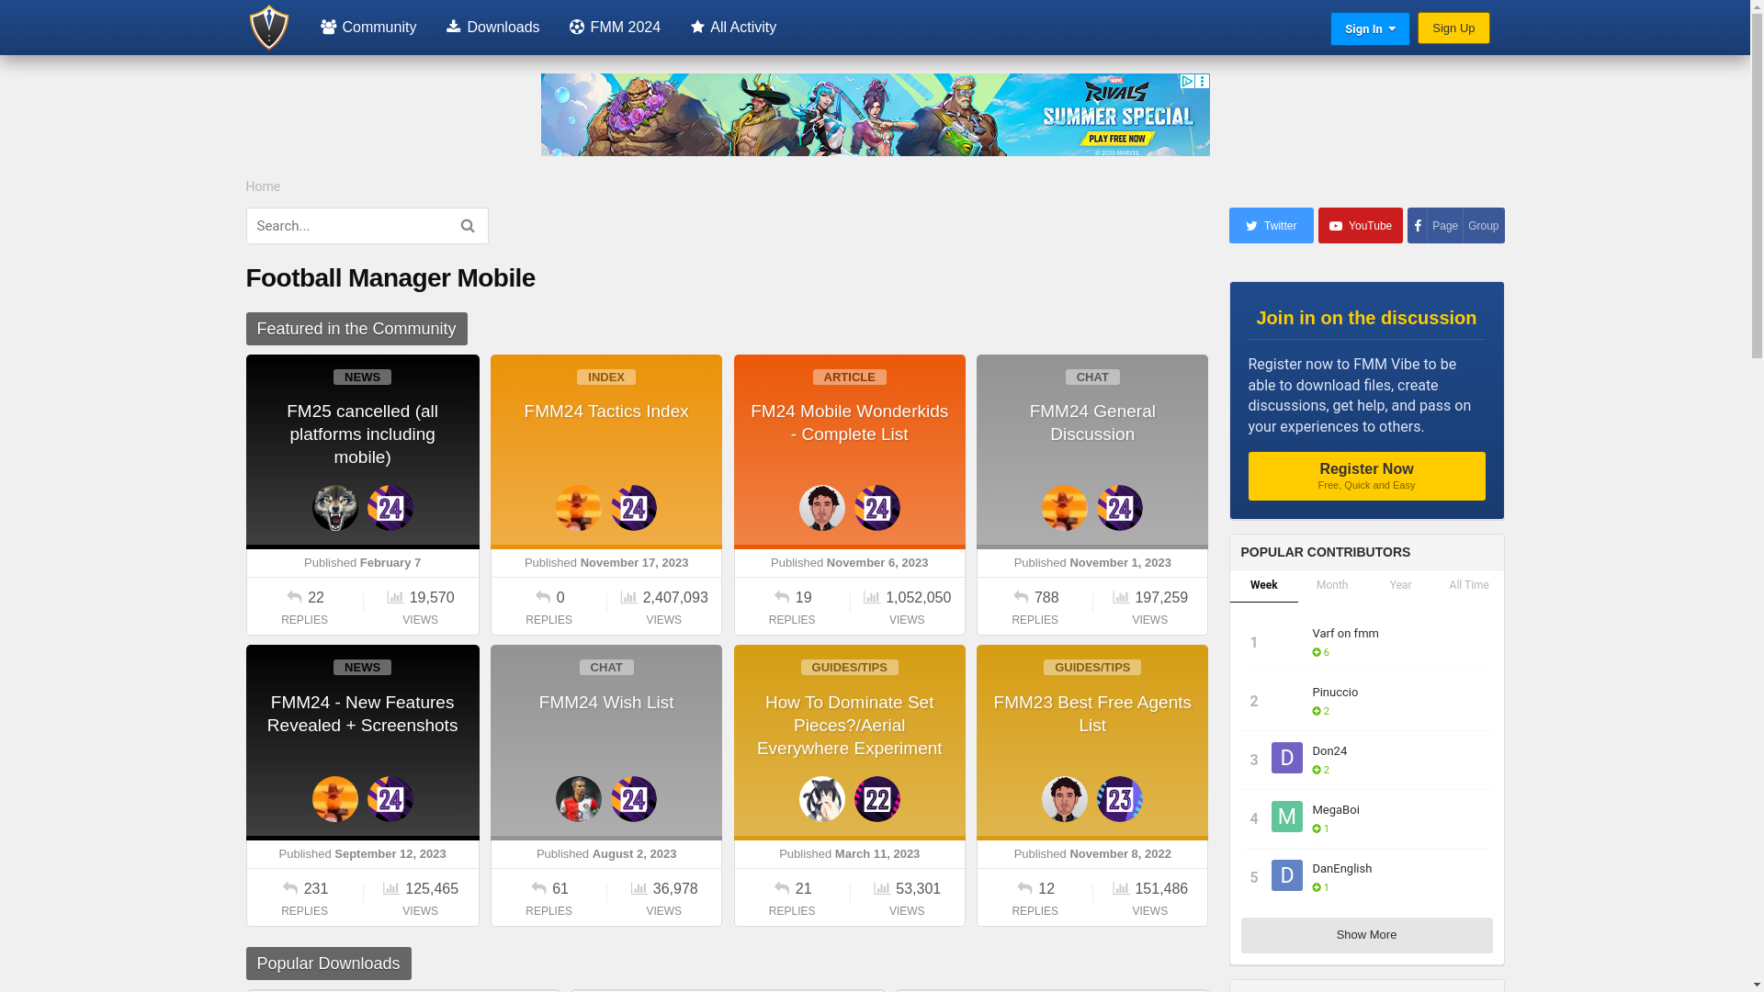Switch contributors to Year tab
Screen dimensions: 1764x992
point(1400,586)
